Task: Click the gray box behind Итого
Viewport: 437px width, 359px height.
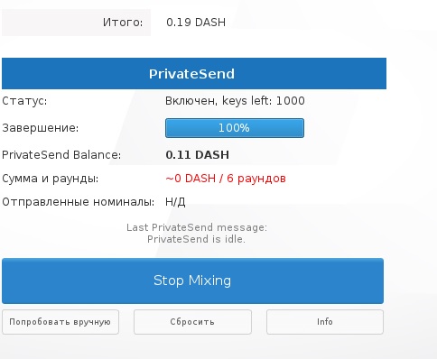Action: [76, 23]
